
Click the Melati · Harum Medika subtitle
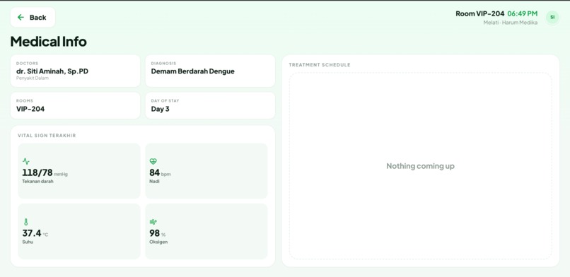tap(511, 23)
